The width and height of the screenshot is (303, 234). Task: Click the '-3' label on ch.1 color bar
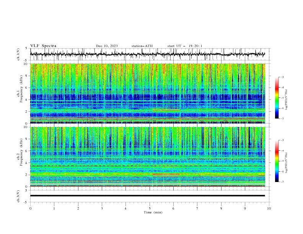tap(282, 77)
